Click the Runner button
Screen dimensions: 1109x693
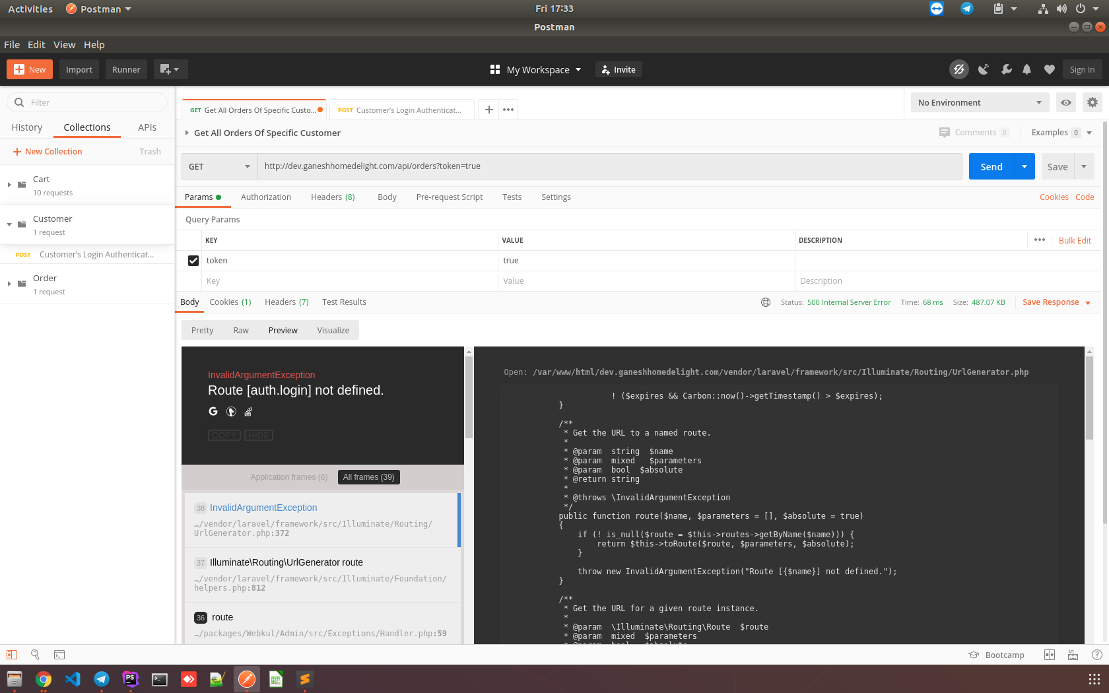pyautogui.click(x=126, y=69)
